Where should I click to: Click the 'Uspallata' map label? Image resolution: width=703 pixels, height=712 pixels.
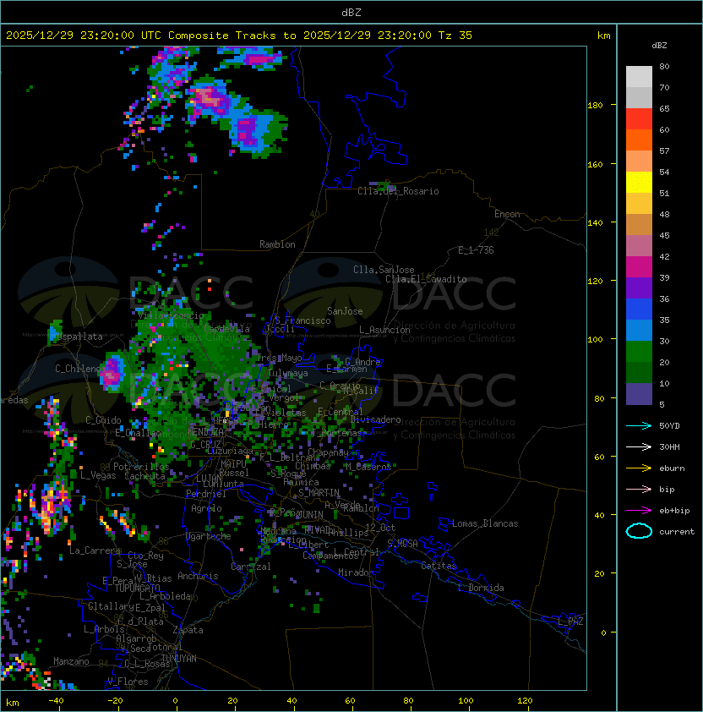coord(80,337)
